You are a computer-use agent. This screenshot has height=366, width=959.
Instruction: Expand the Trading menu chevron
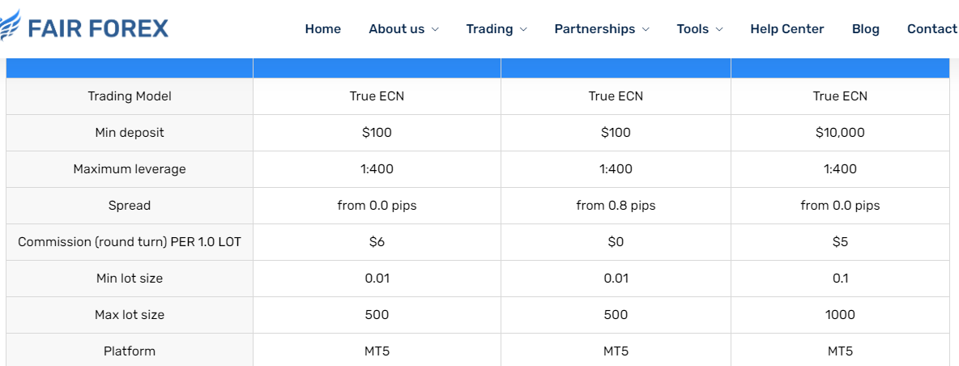tap(523, 29)
